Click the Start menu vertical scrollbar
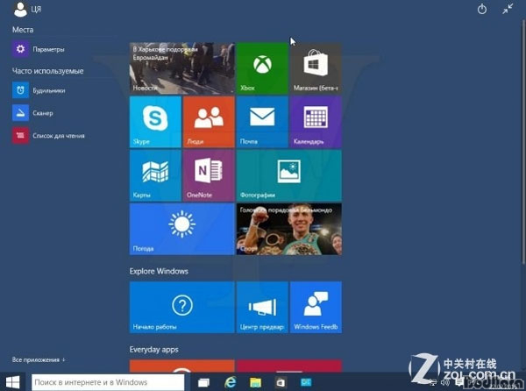The width and height of the screenshot is (526, 391). pyautogui.click(x=523, y=141)
